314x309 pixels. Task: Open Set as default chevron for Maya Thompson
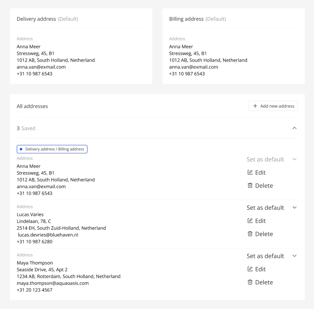tap(294, 256)
